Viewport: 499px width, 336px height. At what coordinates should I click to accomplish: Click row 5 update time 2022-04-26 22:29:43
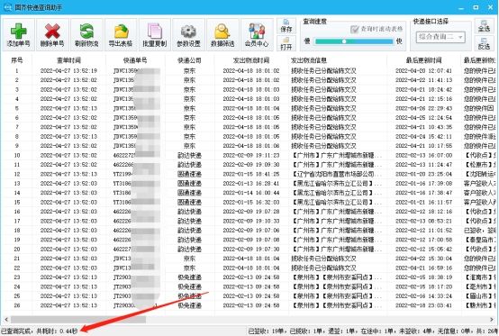pos(423,108)
